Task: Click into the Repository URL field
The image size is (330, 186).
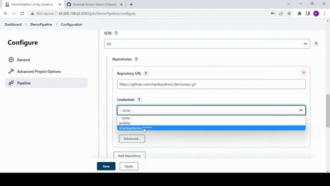Action: click(211, 84)
